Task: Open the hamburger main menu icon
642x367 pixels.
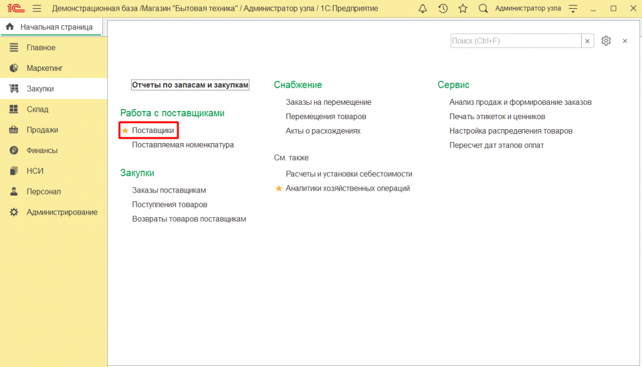Action: (x=36, y=8)
